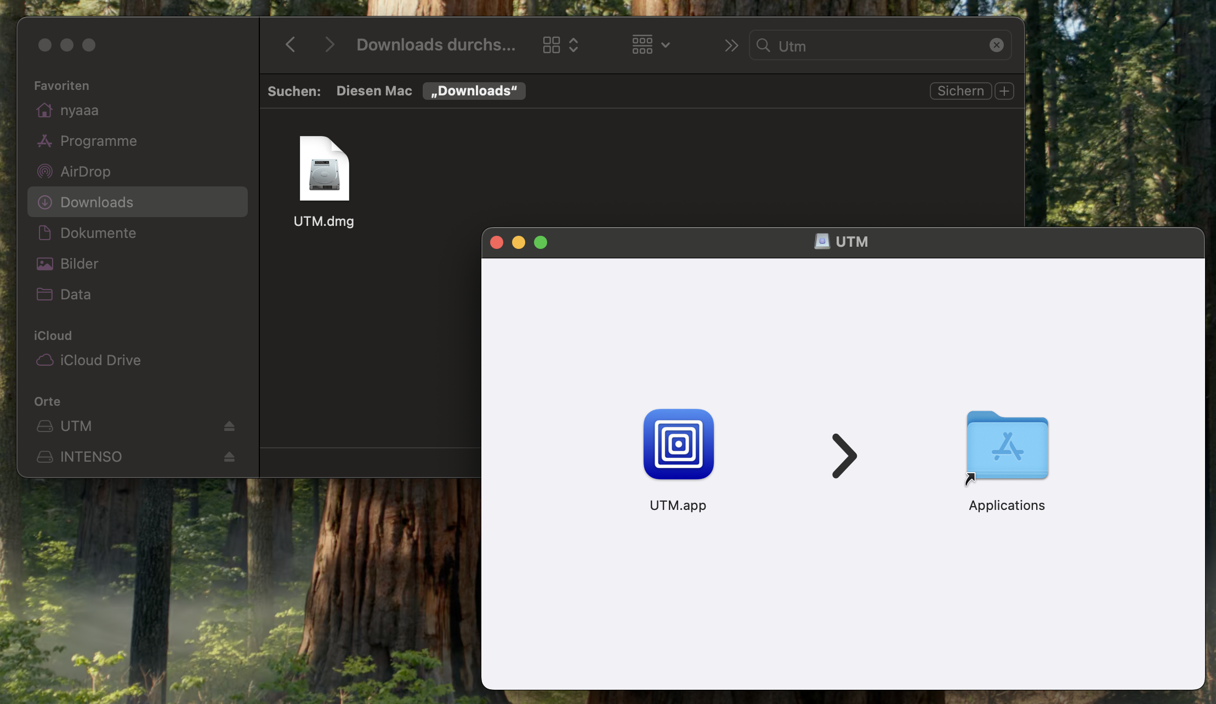Clear the Utm search text

click(997, 46)
